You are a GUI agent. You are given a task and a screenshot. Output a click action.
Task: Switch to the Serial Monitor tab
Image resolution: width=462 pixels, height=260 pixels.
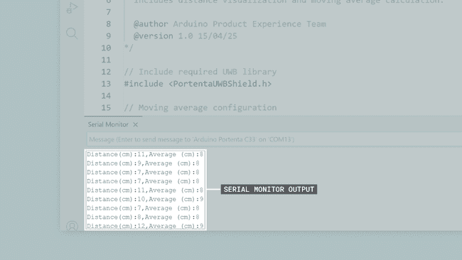tap(108, 124)
